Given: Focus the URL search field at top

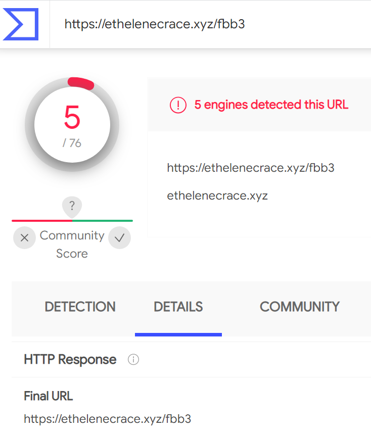Looking at the screenshot, I should (x=202, y=24).
